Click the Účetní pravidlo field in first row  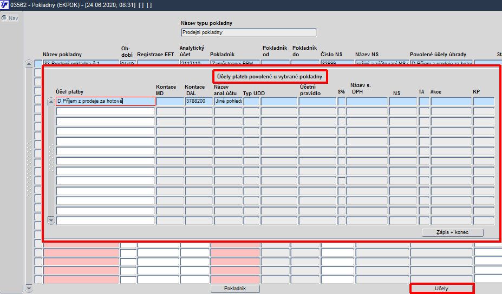317,101
